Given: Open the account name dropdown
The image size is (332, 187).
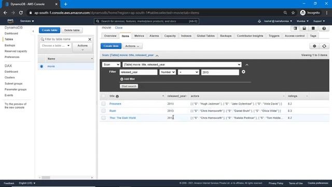Looking at the screenshot, I should (278, 21).
